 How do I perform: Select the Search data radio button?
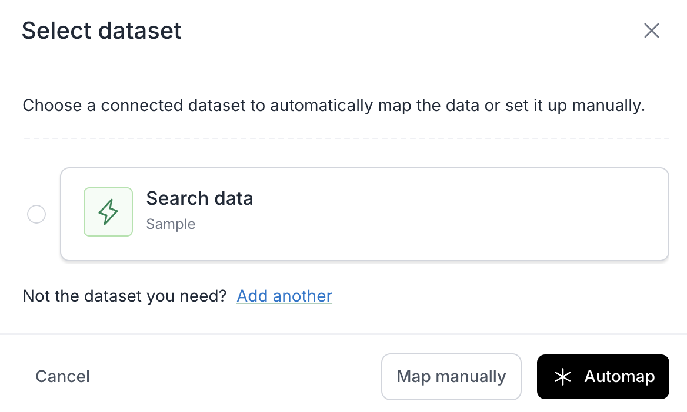point(36,214)
